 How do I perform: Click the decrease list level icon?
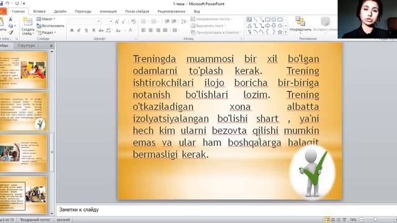167,22
